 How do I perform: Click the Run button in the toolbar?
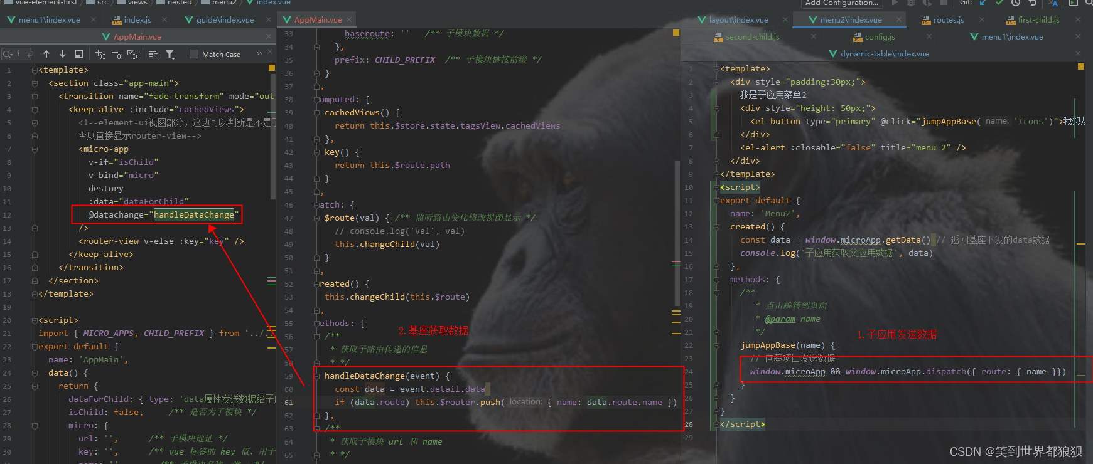895,3
